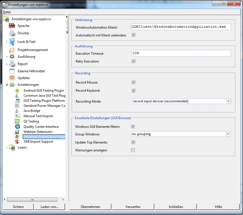Screen dimensions: 243x215
Task: Click the Execution Timeout input field
Action: click(x=181, y=53)
